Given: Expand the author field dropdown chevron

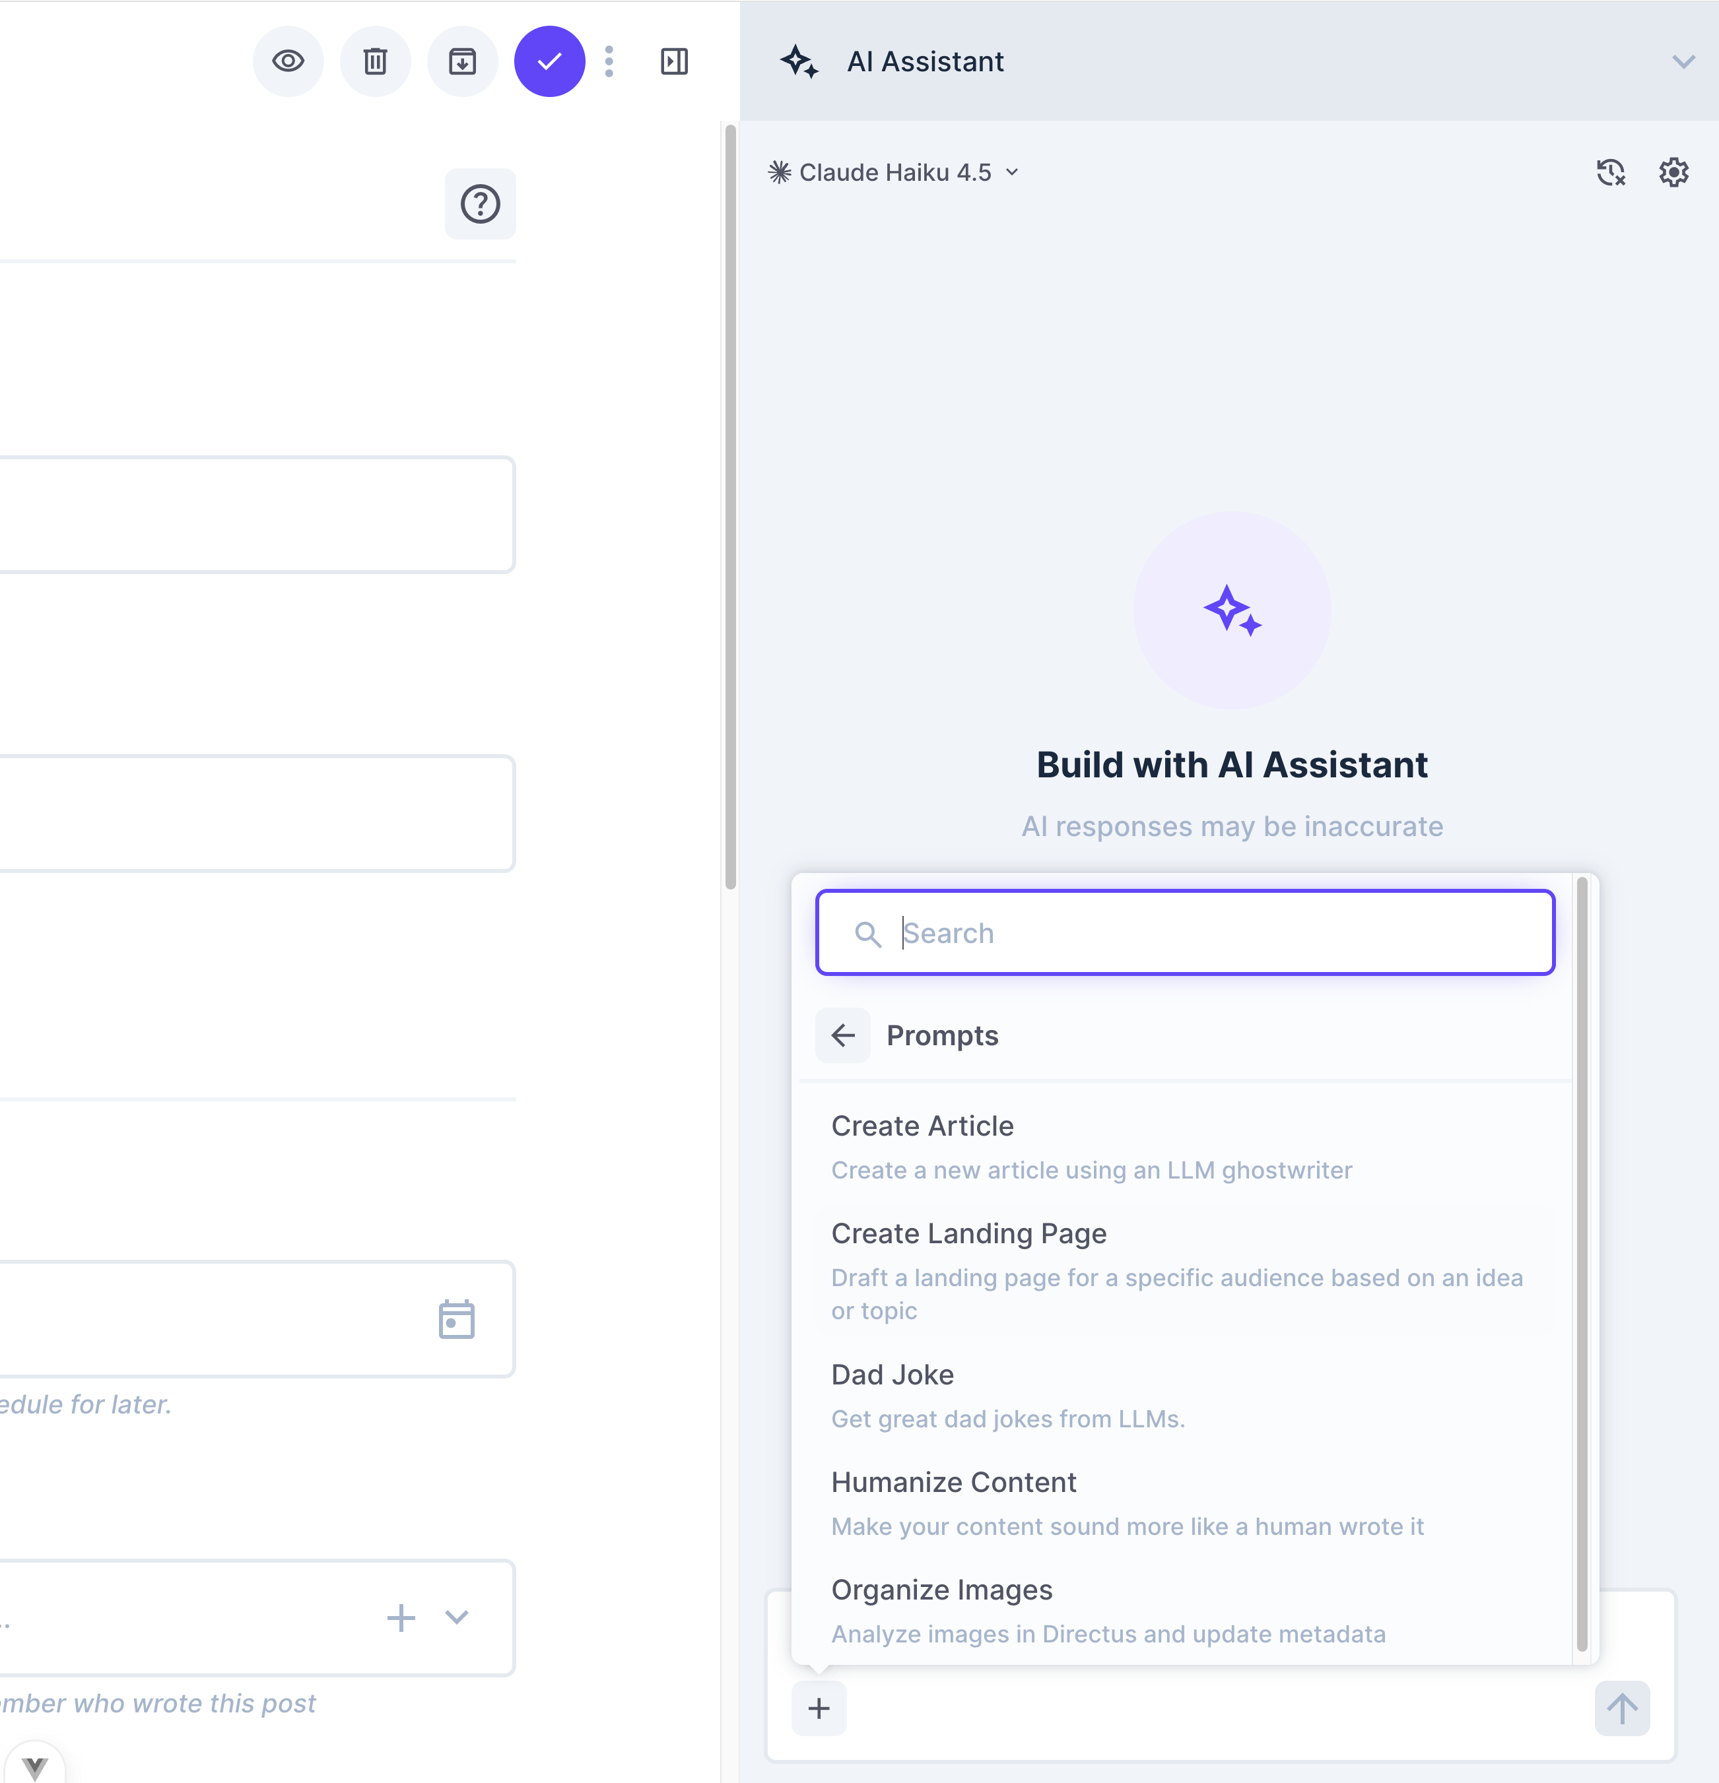Looking at the screenshot, I should 457,1617.
